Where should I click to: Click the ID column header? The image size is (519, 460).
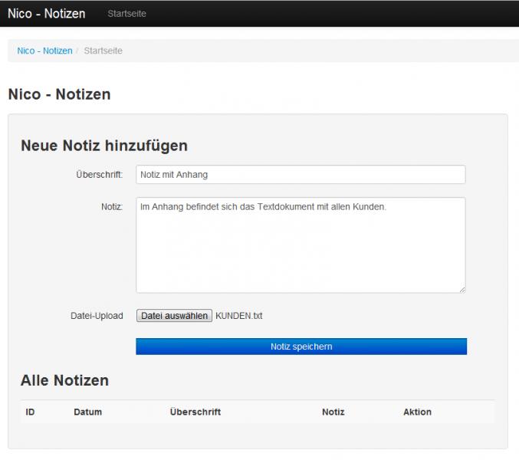[x=30, y=412]
